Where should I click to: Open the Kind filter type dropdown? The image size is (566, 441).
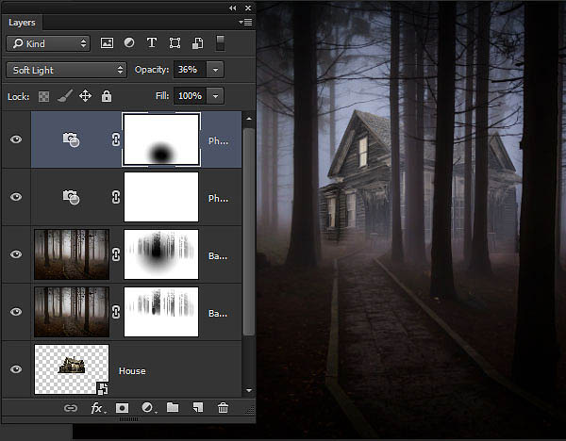click(x=48, y=43)
